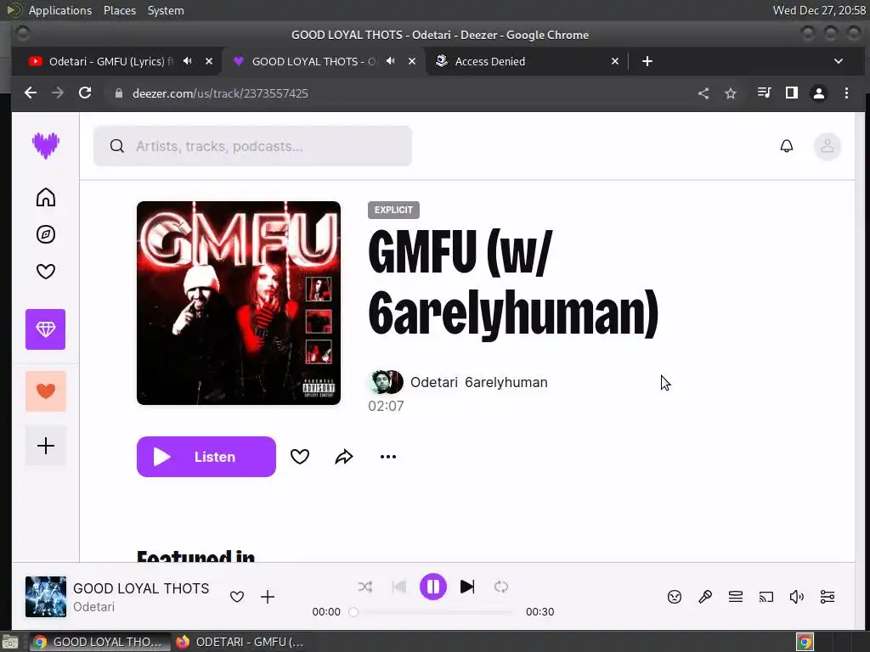Open the Odetari artist link

point(434,383)
